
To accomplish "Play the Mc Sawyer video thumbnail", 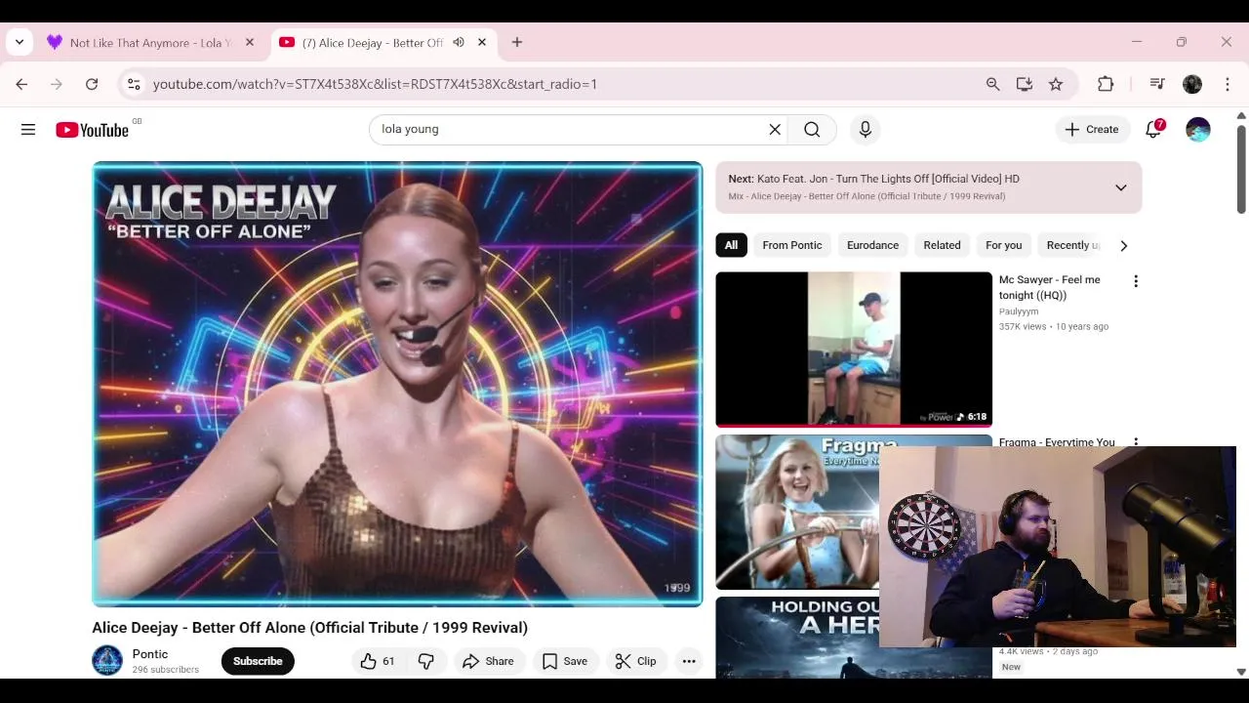I will (x=854, y=350).
